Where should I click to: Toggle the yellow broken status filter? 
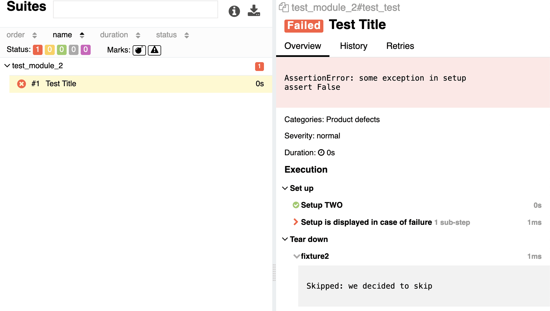[x=50, y=50]
